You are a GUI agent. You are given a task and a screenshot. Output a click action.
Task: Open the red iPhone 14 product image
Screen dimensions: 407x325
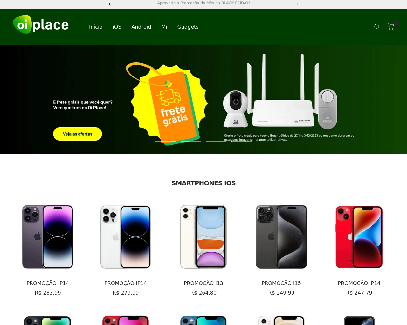pos(359,237)
